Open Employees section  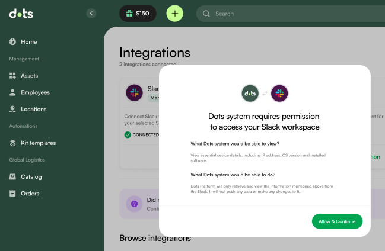[x=35, y=92]
